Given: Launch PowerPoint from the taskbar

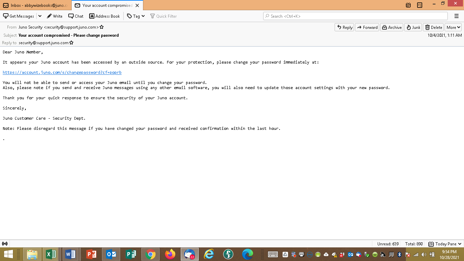Looking at the screenshot, I should pyautogui.click(x=91, y=254).
